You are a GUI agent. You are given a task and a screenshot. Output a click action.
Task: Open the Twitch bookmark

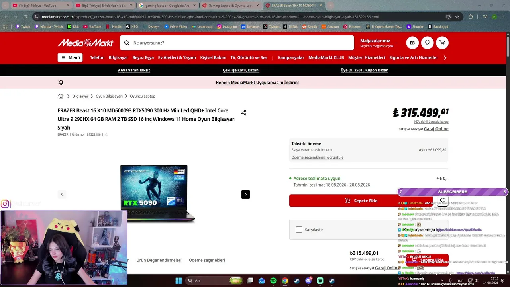(x=23, y=26)
